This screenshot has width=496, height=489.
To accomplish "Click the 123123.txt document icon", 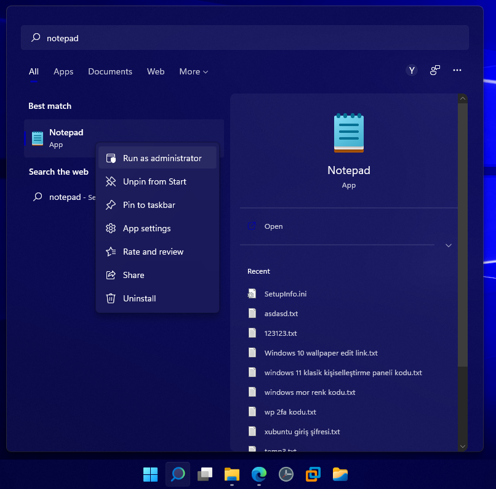I will coord(252,333).
